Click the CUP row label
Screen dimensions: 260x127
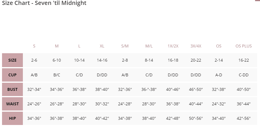(x=12, y=75)
